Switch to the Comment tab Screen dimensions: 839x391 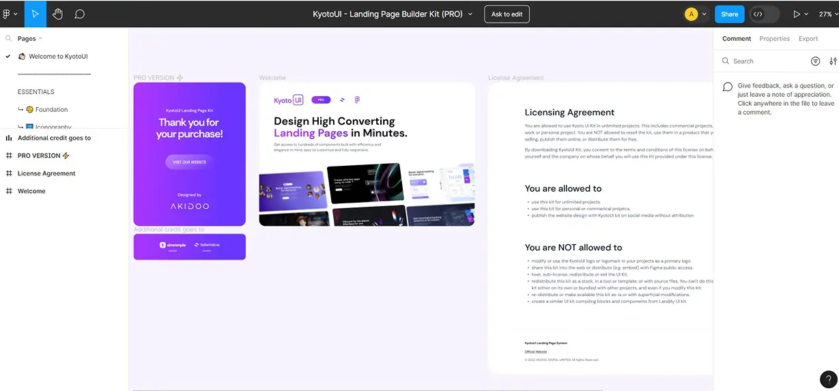pyautogui.click(x=737, y=39)
